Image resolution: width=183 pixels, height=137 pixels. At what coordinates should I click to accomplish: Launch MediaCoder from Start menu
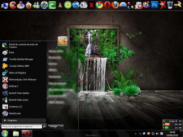click(23, 113)
